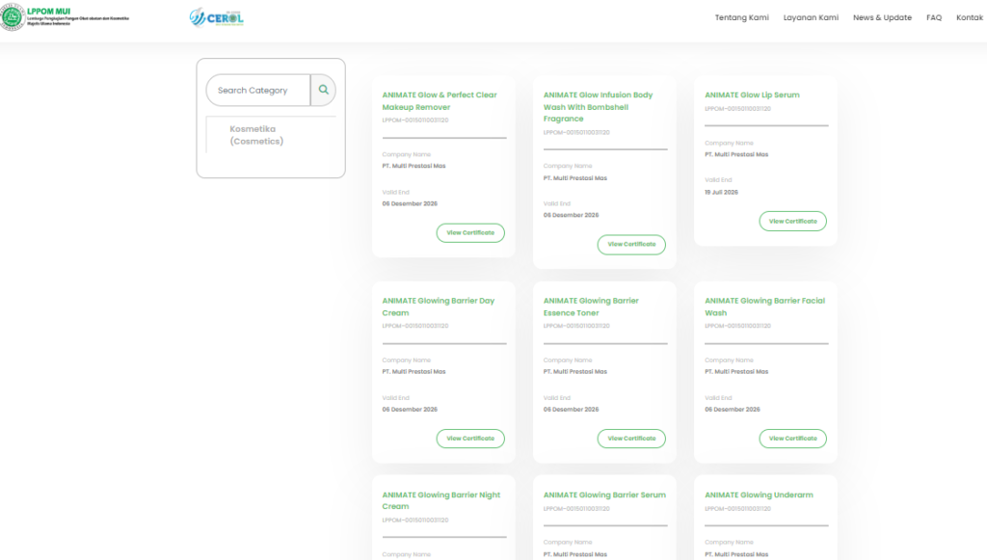View certificate for Glow & Perfect Clear Makeup Remover

tap(470, 233)
